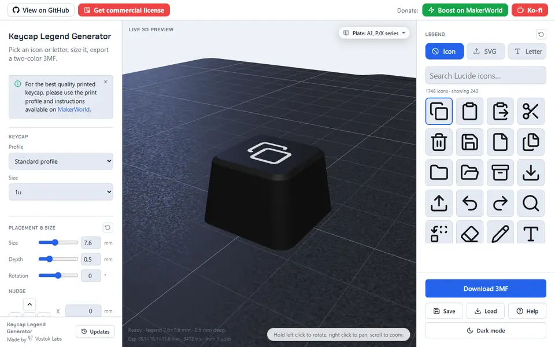Adjust the legend Size slider
555x347 pixels.
58,242
